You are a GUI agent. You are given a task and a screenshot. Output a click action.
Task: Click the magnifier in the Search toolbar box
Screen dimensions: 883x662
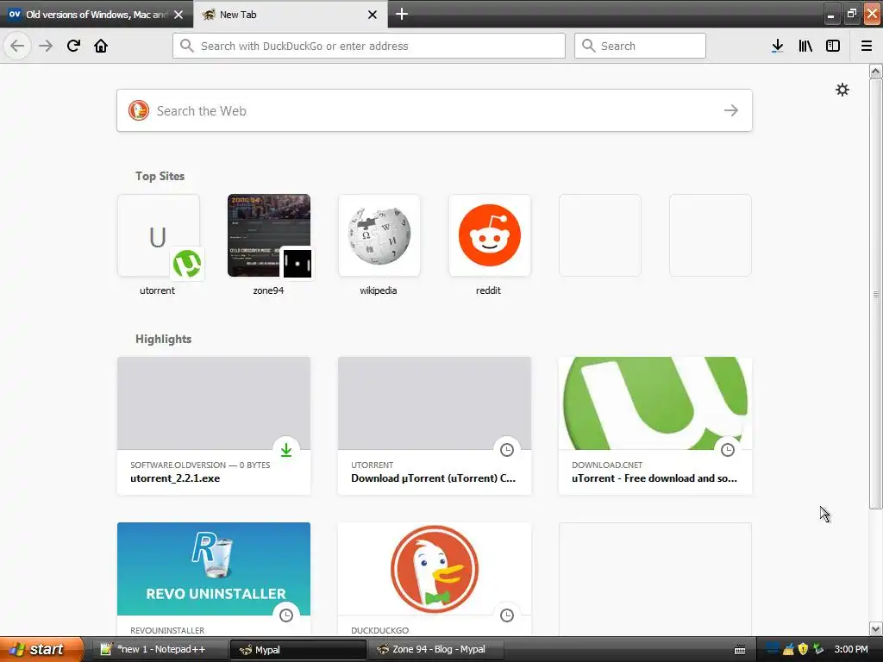[588, 46]
